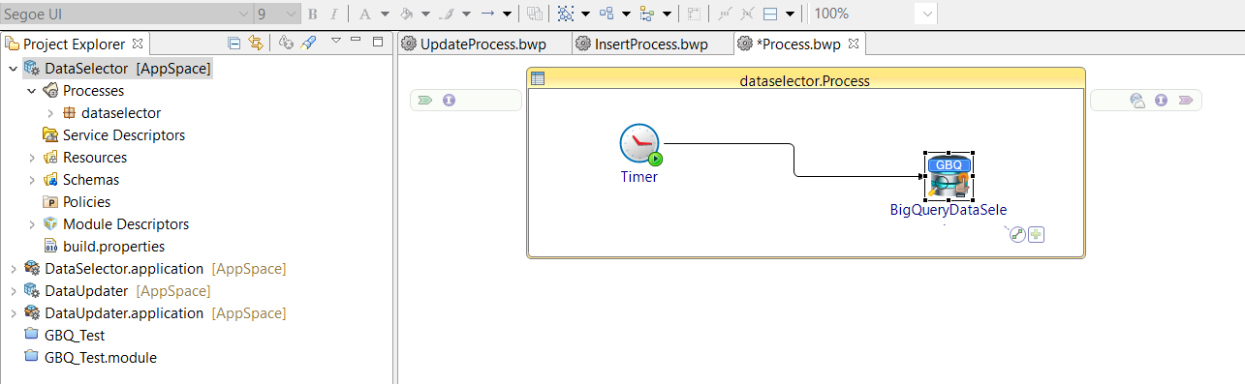Click the Align toolbar icon
The image size is (1245, 384).
(647, 14)
